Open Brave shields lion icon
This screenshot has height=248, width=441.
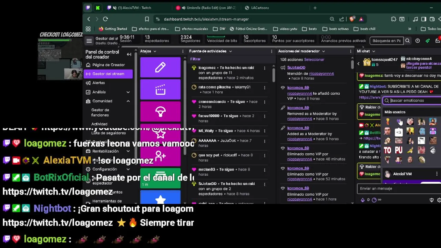352,19
